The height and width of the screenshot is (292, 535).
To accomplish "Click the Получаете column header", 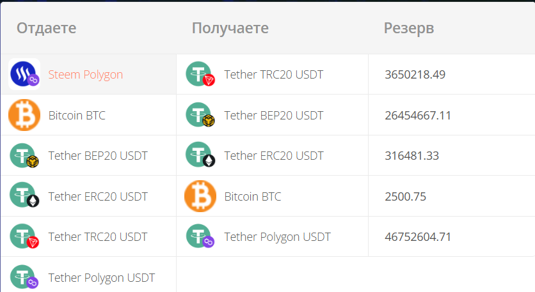I will [230, 28].
